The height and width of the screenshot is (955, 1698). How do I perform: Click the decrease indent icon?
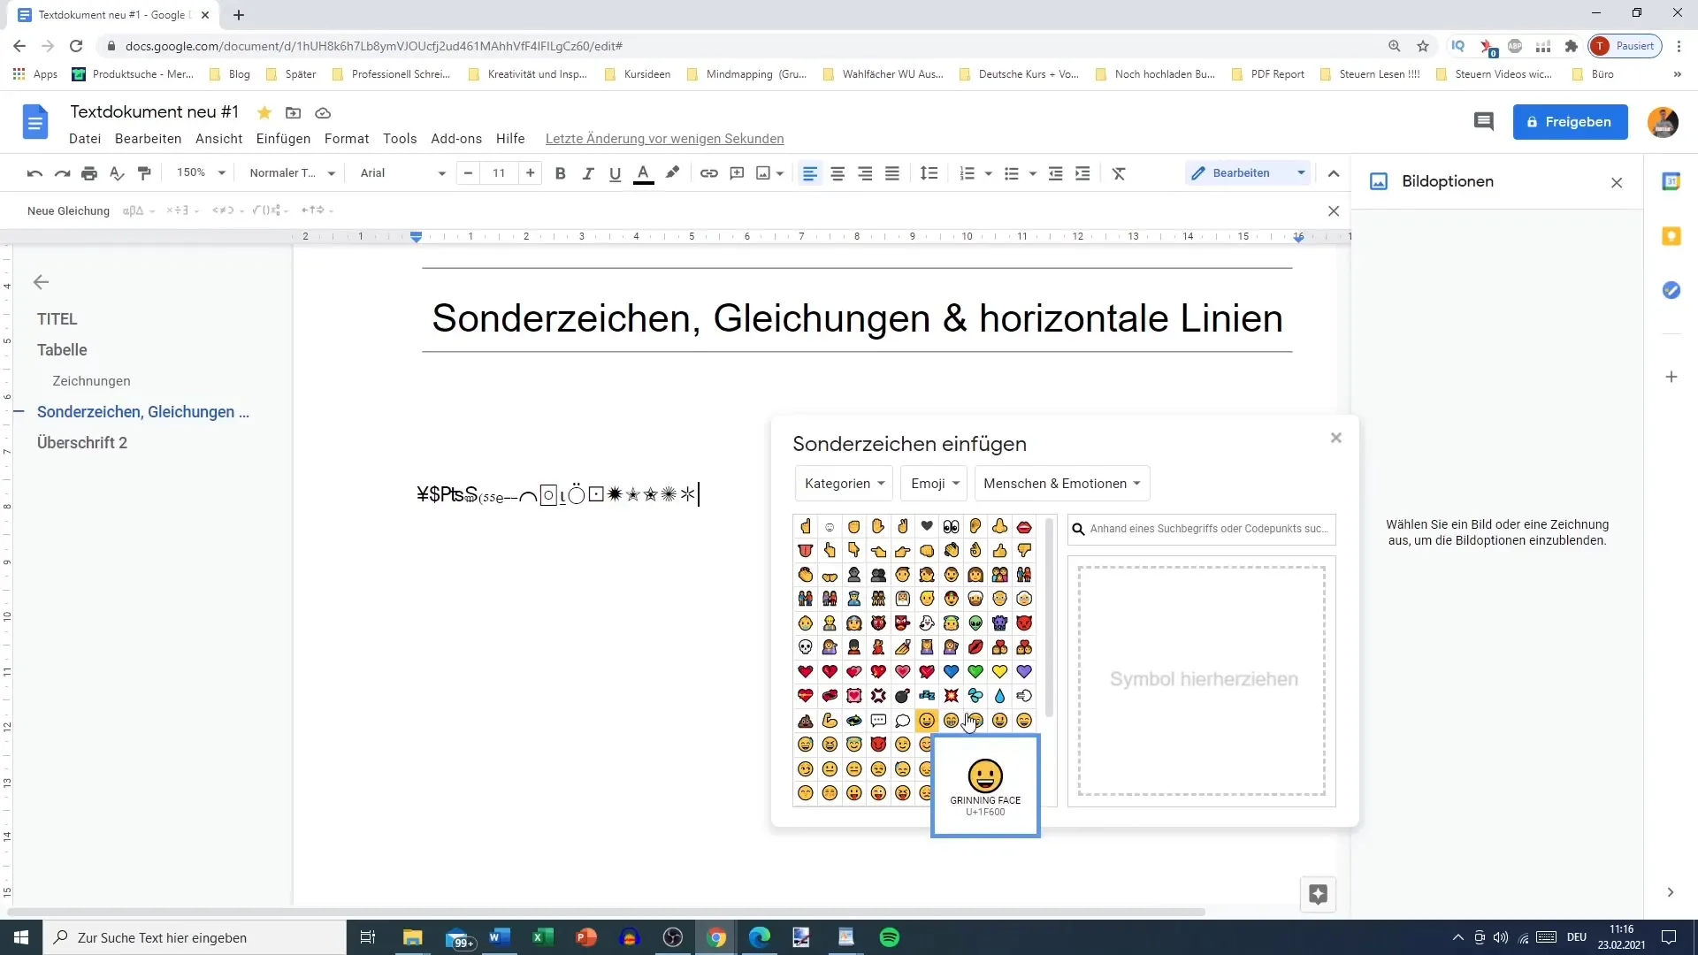pyautogui.click(x=1055, y=173)
